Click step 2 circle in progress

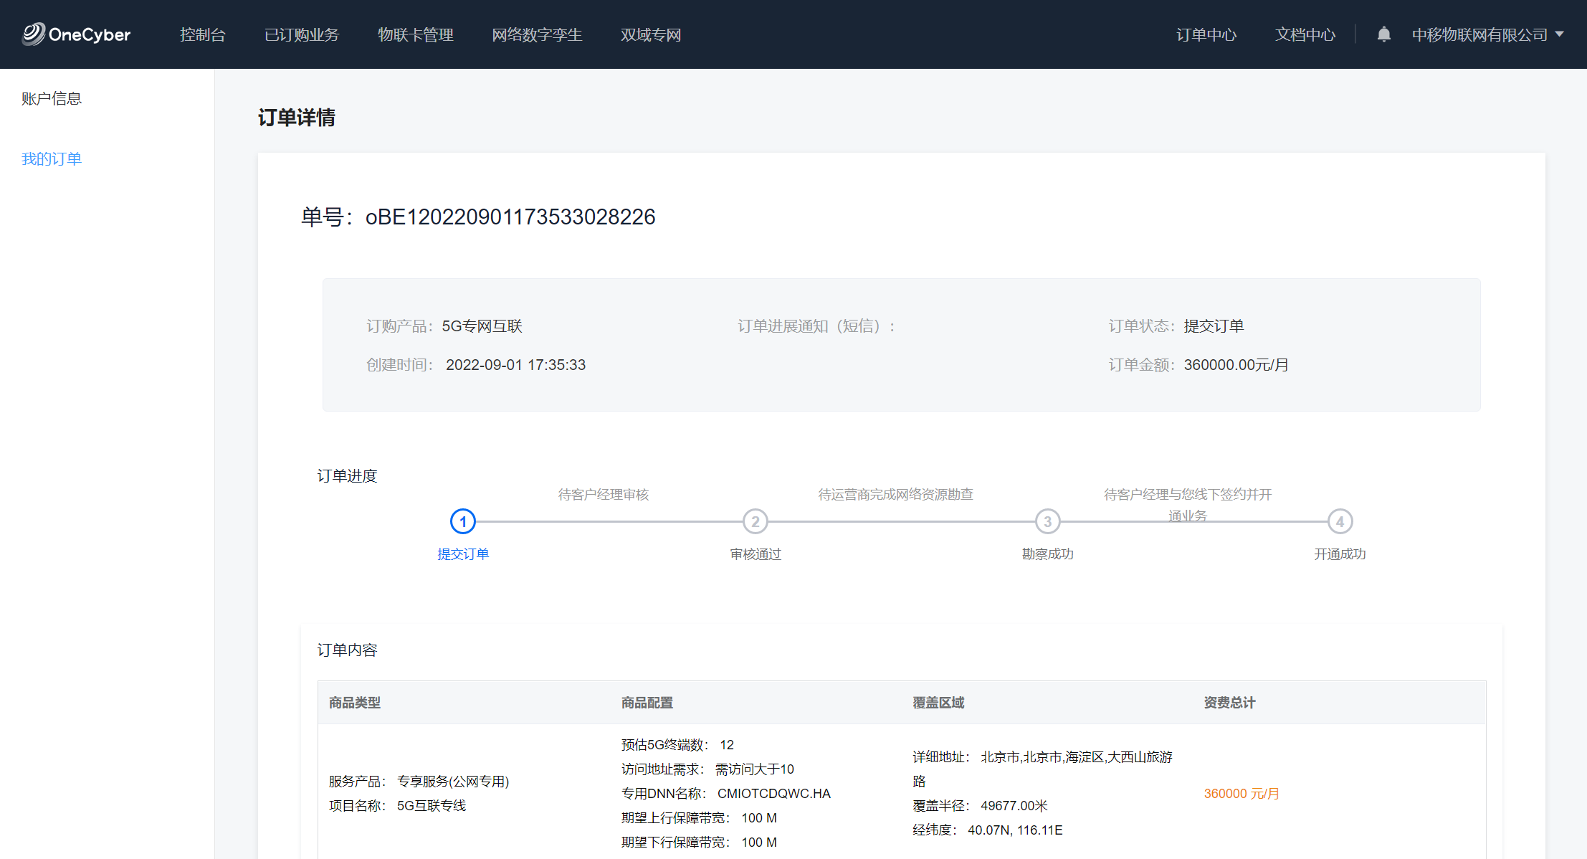[x=755, y=521]
